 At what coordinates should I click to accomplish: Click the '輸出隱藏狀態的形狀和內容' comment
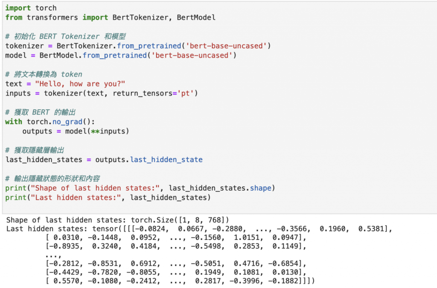52,179
